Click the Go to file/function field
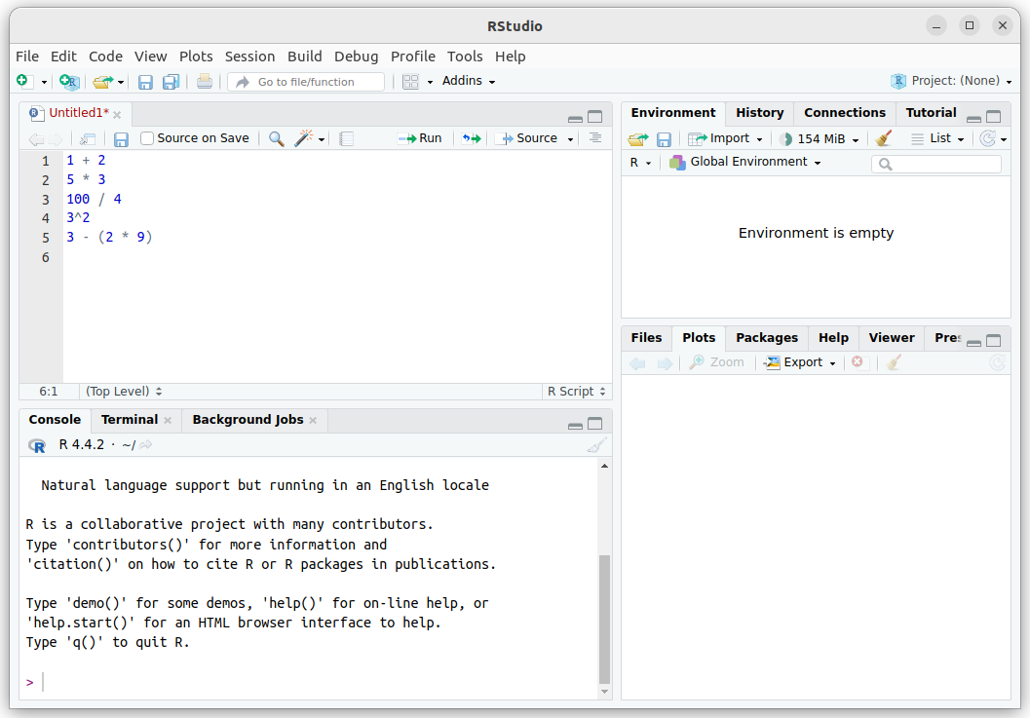 306,82
